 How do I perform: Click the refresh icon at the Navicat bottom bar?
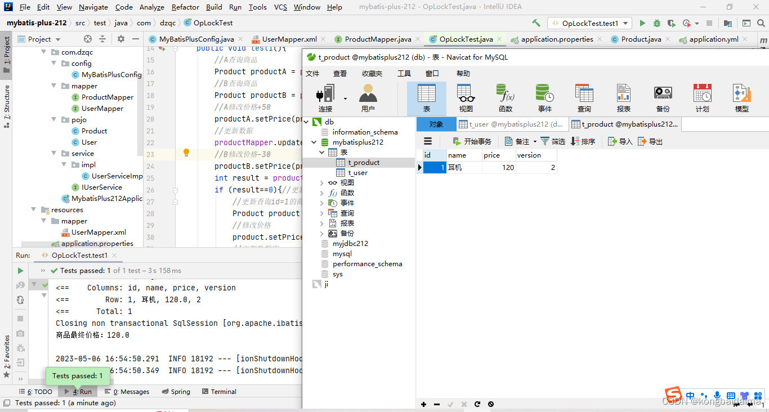coord(477,404)
